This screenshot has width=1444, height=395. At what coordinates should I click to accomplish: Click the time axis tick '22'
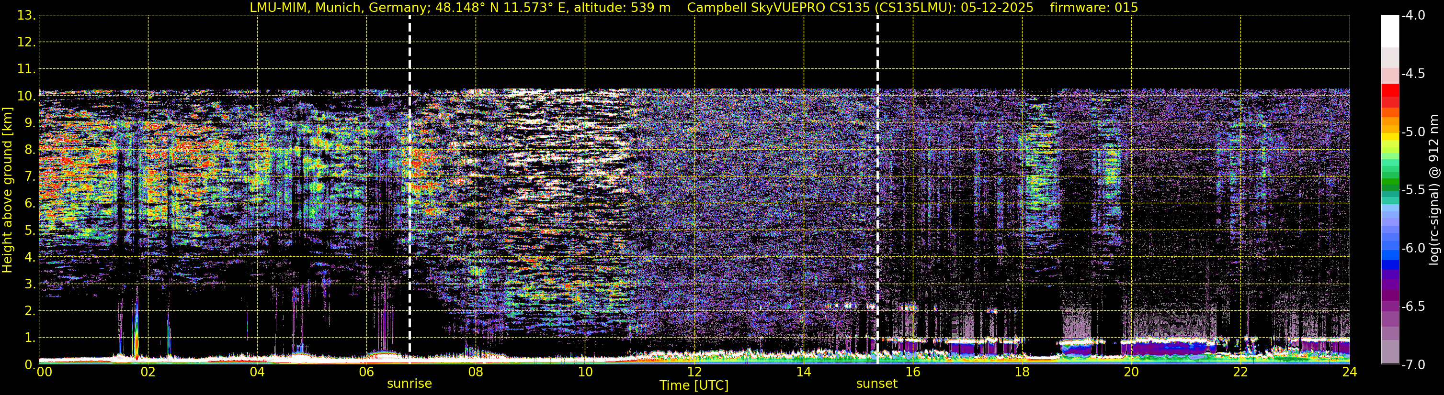(1240, 372)
